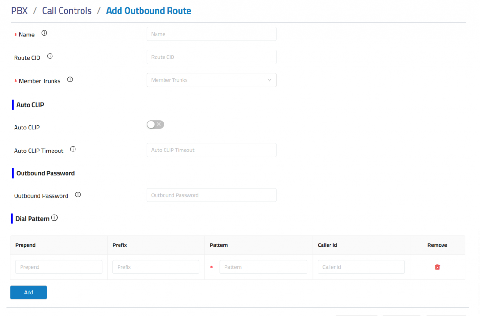Show the Member Trunks help icon

click(x=70, y=79)
